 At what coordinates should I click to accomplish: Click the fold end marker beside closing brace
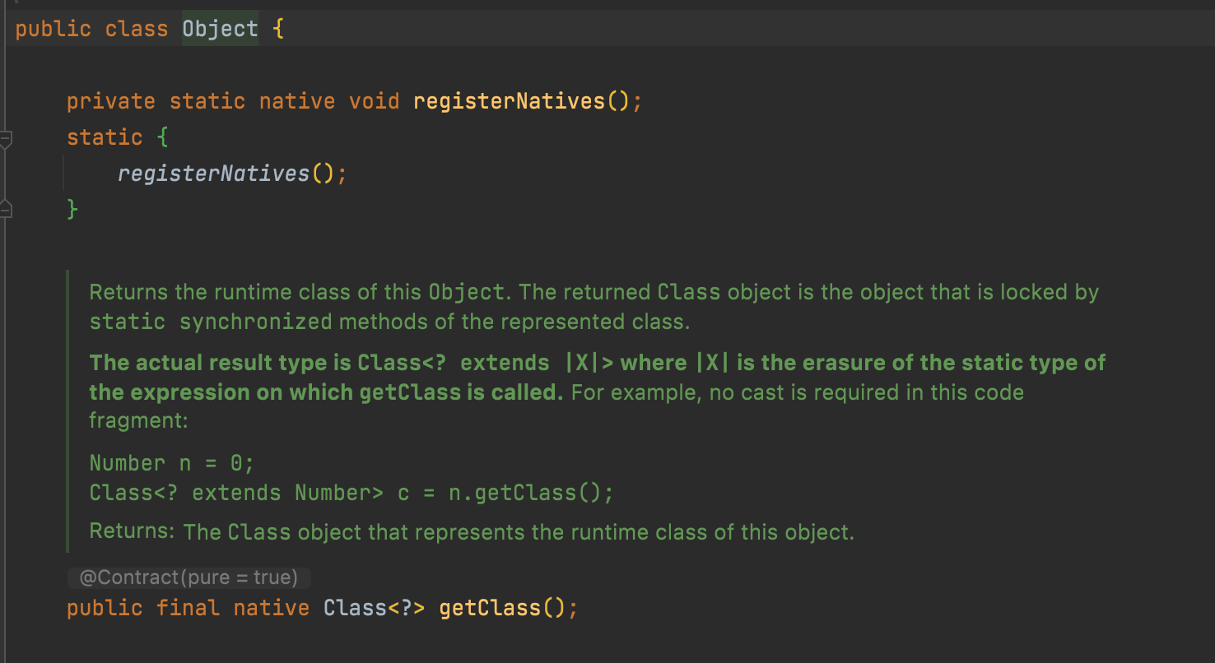6,208
